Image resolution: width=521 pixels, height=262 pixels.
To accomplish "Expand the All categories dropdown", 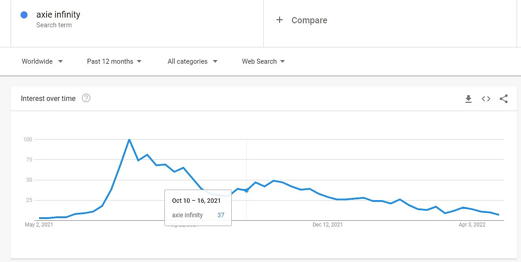I will [x=193, y=61].
